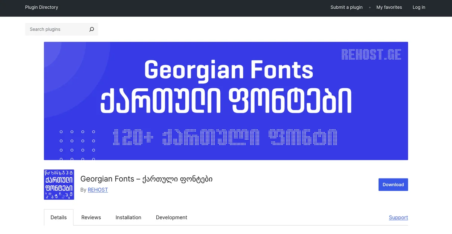Select the Details tab
Viewport: 452px width, 234px height.
point(59,217)
